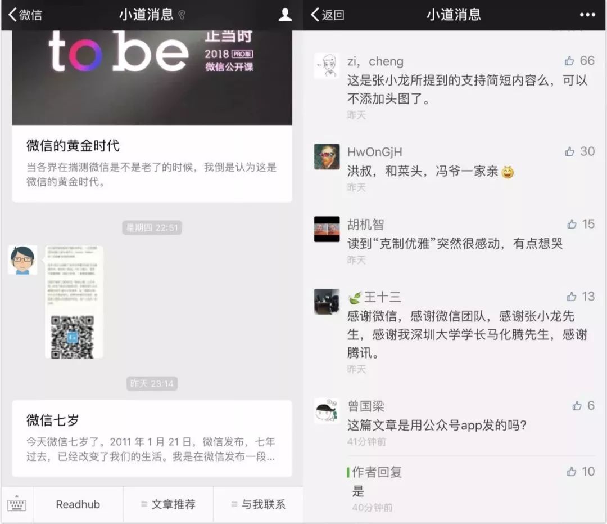
Task: Open the QR code image message
Action: [74, 302]
